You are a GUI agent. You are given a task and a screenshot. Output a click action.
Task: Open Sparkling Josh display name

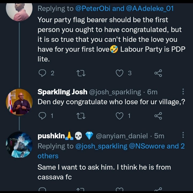(x=62, y=92)
